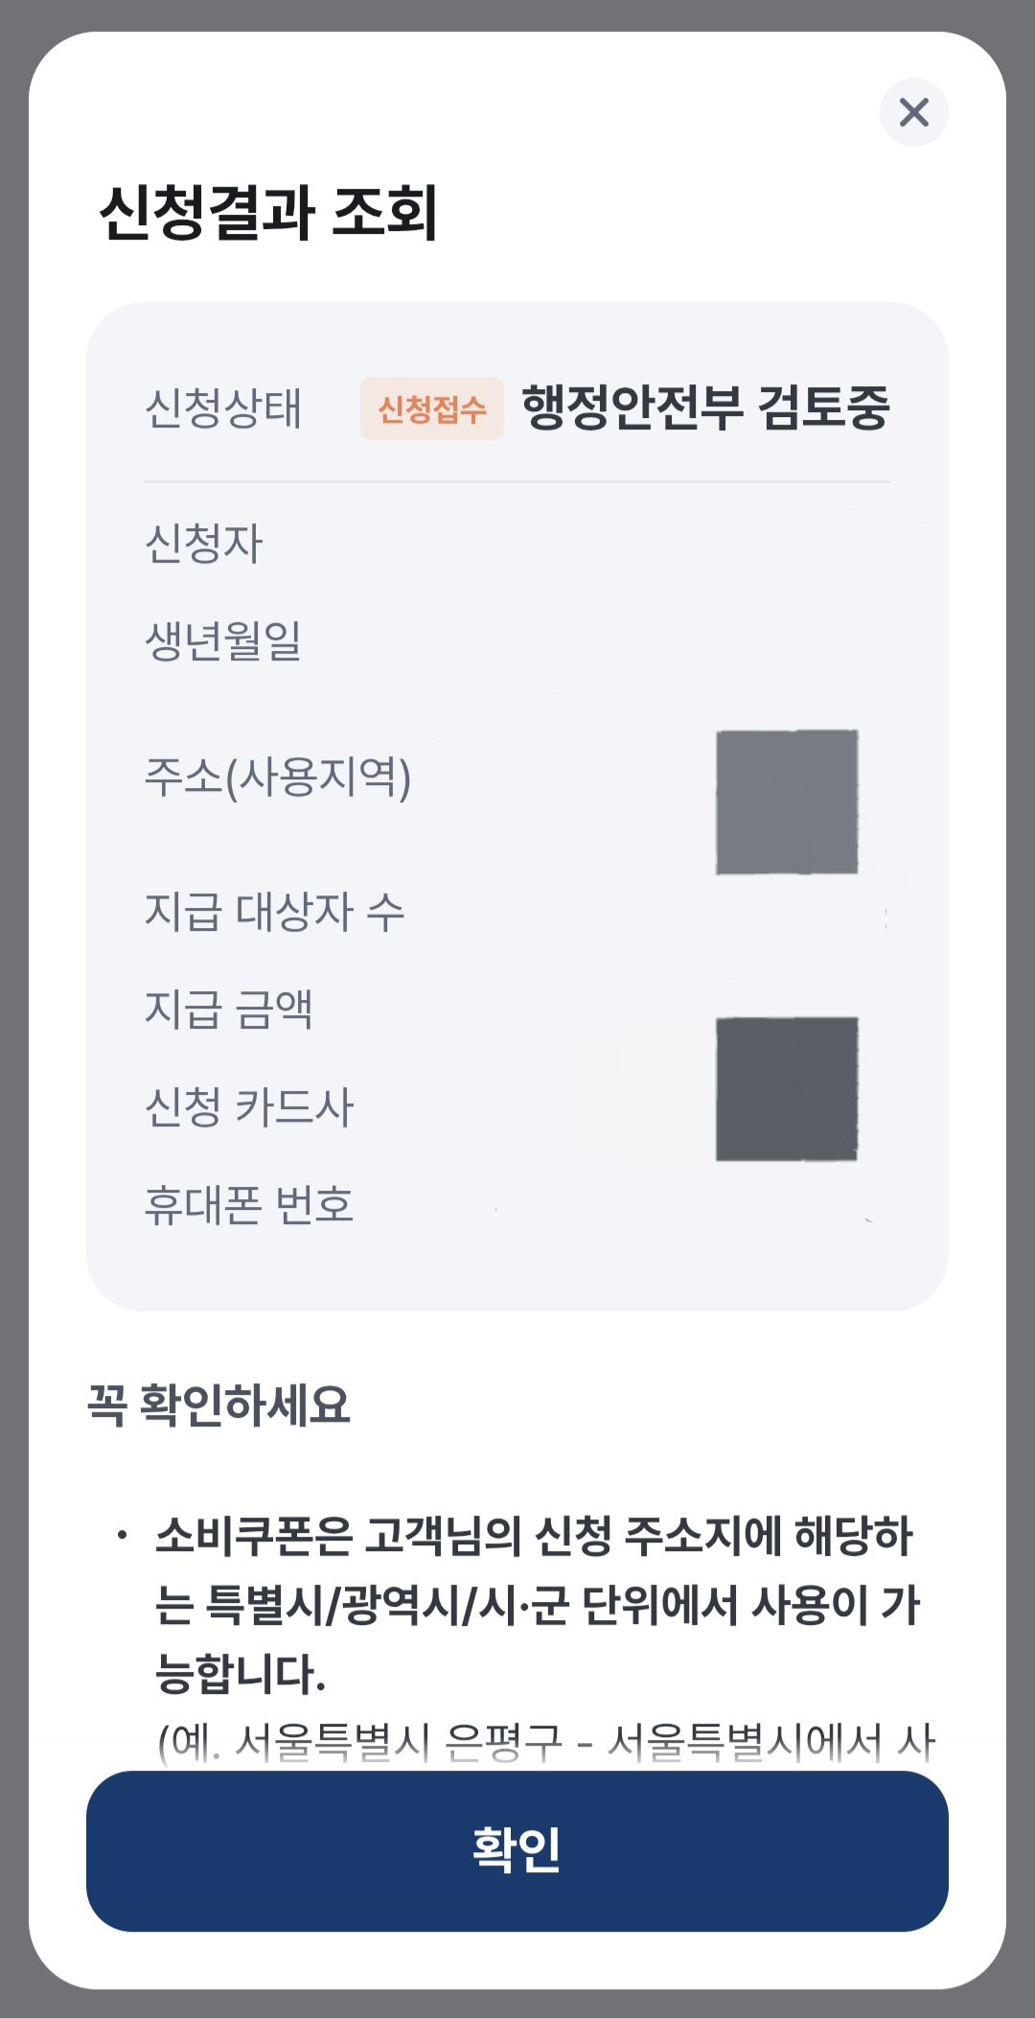Screen dimensions: 1035x2019
Task: Tap the bold 소비쿠폰 notice paragraph
Action: point(537,1605)
